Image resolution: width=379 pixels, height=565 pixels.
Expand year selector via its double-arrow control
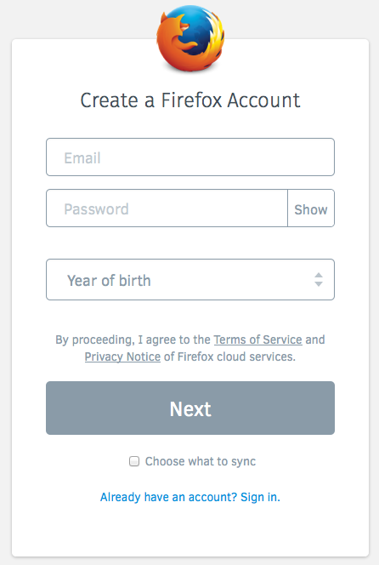click(x=318, y=280)
